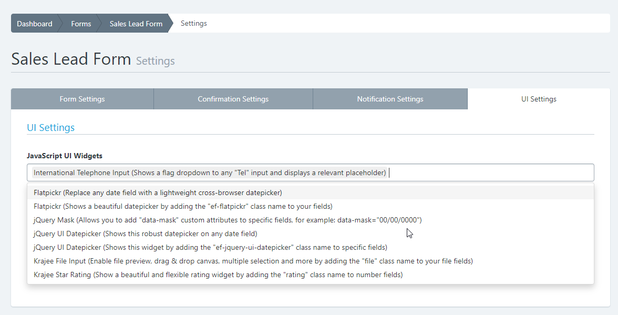618x315 pixels.
Task: Pick the Krajee Star Rating option
Action: pyautogui.click(x=218, y=275)
